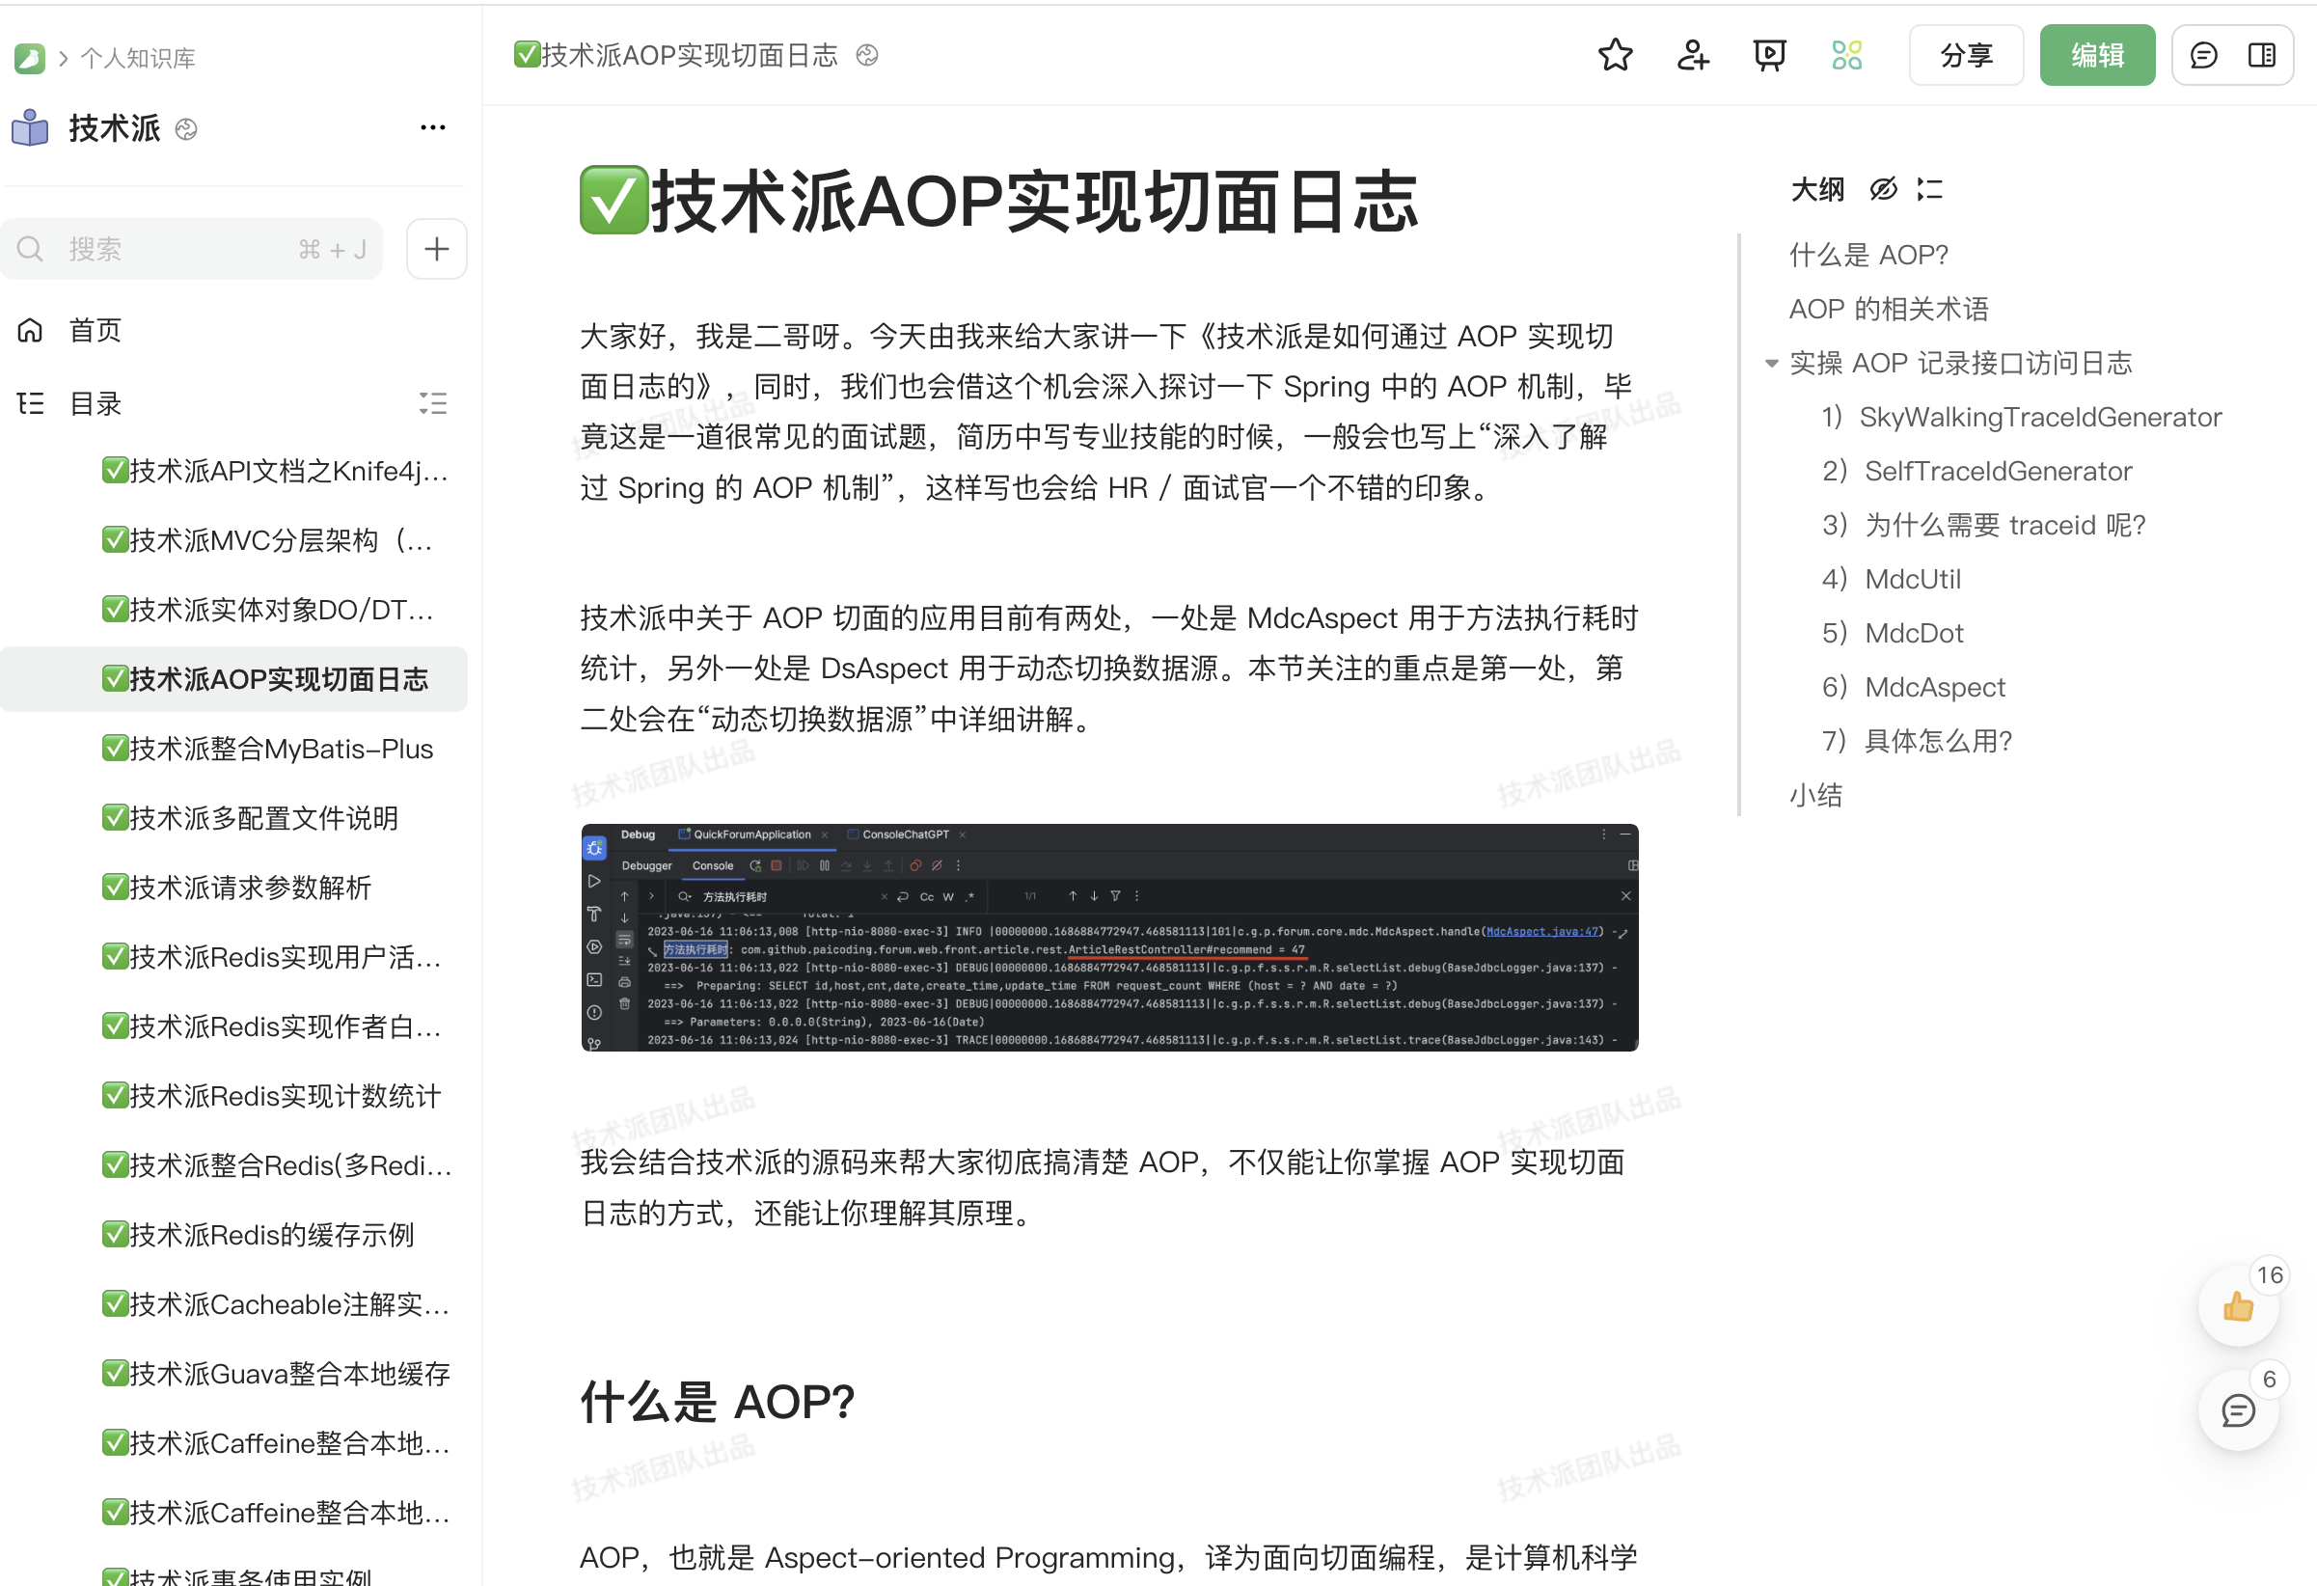The width and height of the screenshot is (2317, 1586).
Task: Select 目录 in the left sidebar
Action: 95,402
